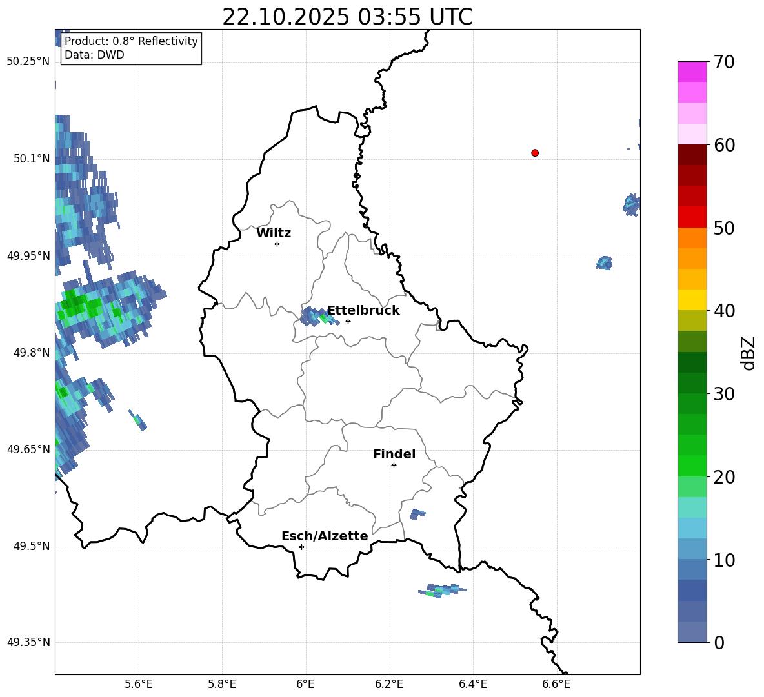Click the 0 tick on colorbar

point(719,642)
